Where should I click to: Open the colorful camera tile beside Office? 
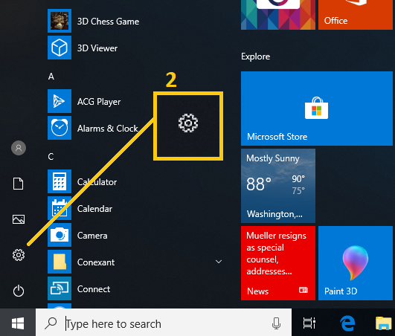pos(278,15)
